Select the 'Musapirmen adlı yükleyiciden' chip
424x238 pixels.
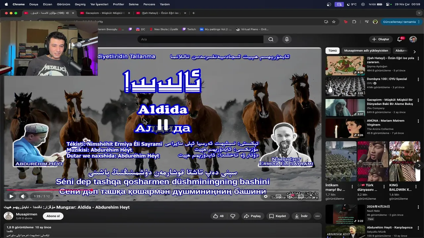pyautogui.click(x=366, y=51)
